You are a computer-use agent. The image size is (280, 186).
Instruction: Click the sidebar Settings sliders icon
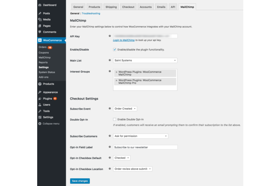tap(40, 117)
